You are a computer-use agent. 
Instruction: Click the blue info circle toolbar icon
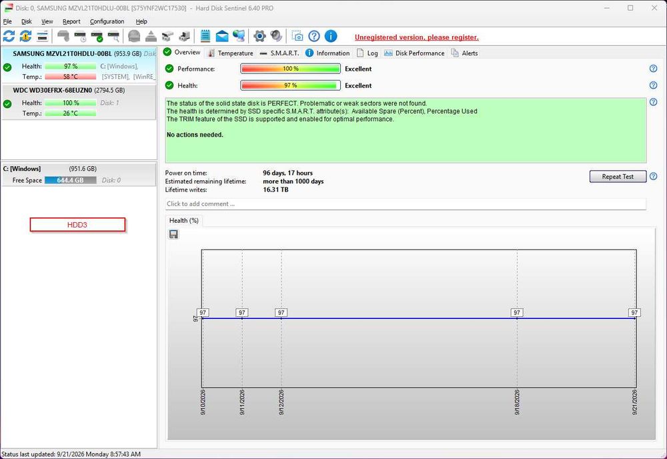(x=331, y=36)
